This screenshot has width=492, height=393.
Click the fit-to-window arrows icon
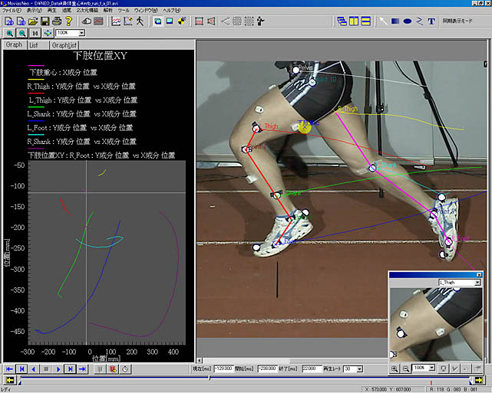tap(48, 33)
